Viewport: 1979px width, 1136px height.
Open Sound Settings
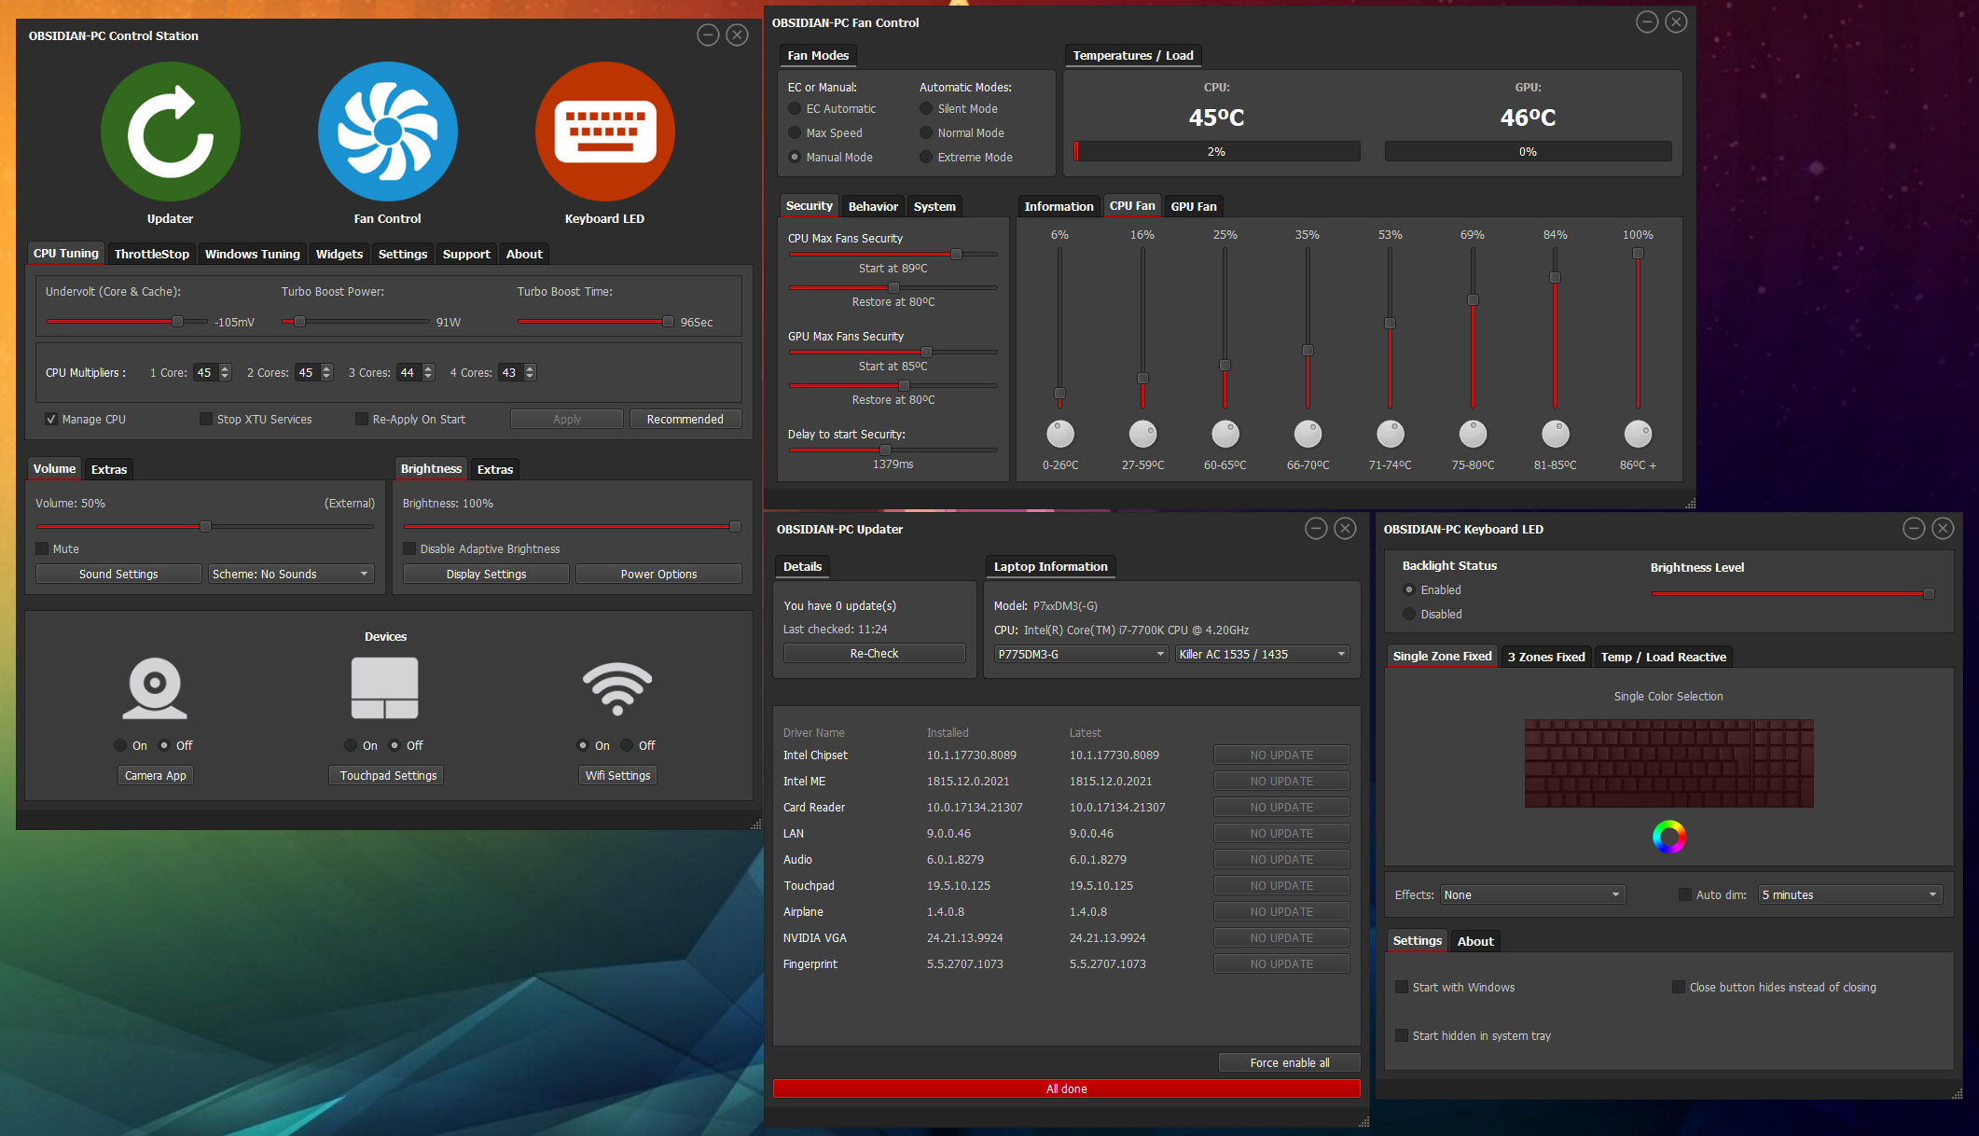tap(118, 574)
